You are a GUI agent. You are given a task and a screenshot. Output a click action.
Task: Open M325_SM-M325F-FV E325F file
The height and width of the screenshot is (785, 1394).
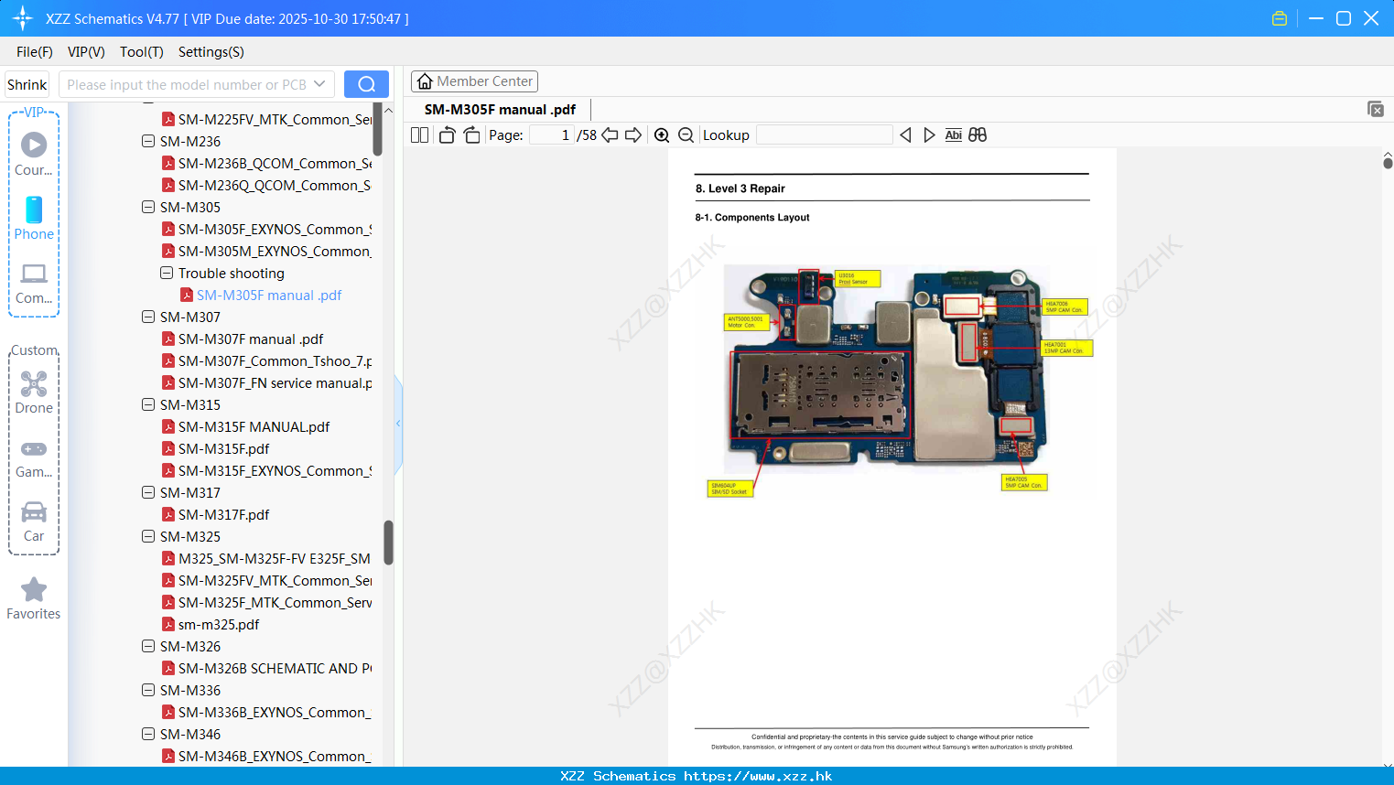(266, 558)
